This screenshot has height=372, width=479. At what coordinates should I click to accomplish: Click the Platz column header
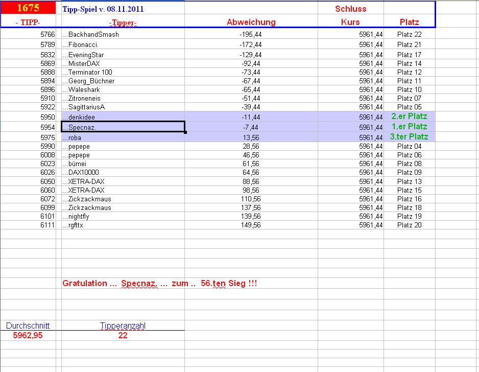[409, 22]
